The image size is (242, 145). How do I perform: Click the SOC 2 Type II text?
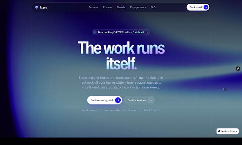pyautogui.click(x=152, y=110)
